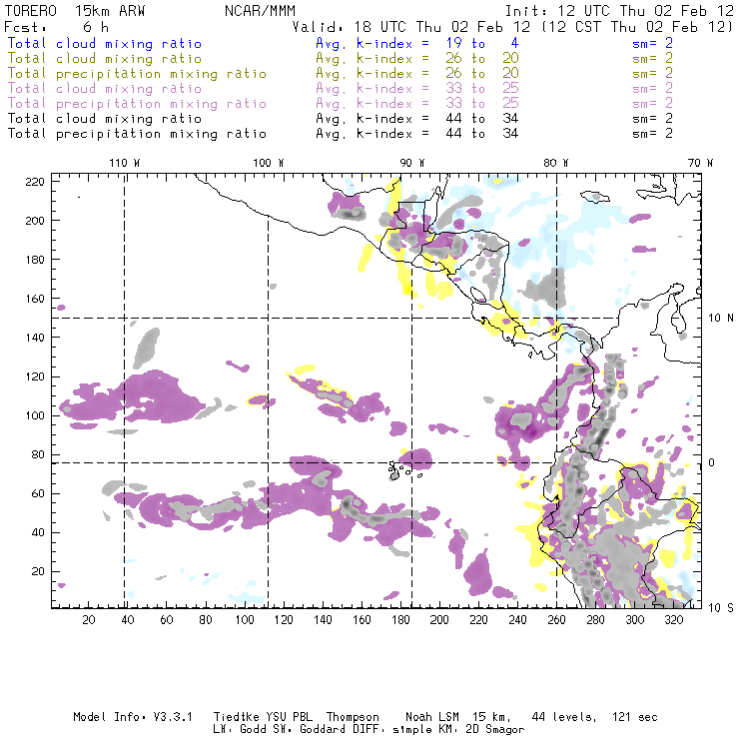Screen dimensions: 739x739
Task: Select the 'Fcst: 6 h' forecast label
Action: [x=57, y=27]
